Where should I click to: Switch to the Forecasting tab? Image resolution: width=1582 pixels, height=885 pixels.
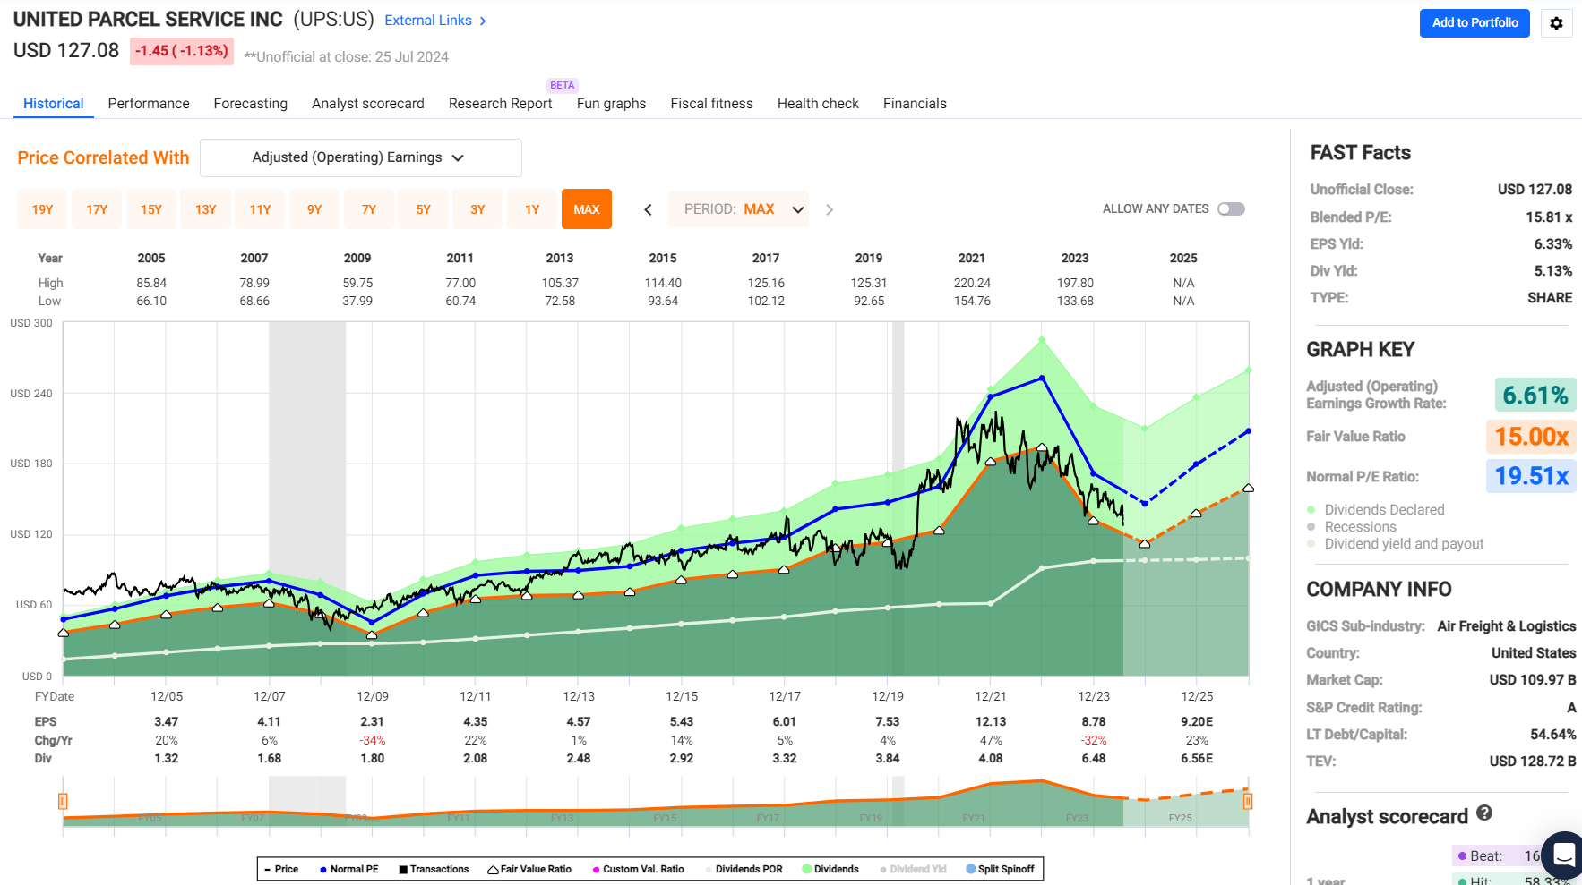(x=250, y=103)
